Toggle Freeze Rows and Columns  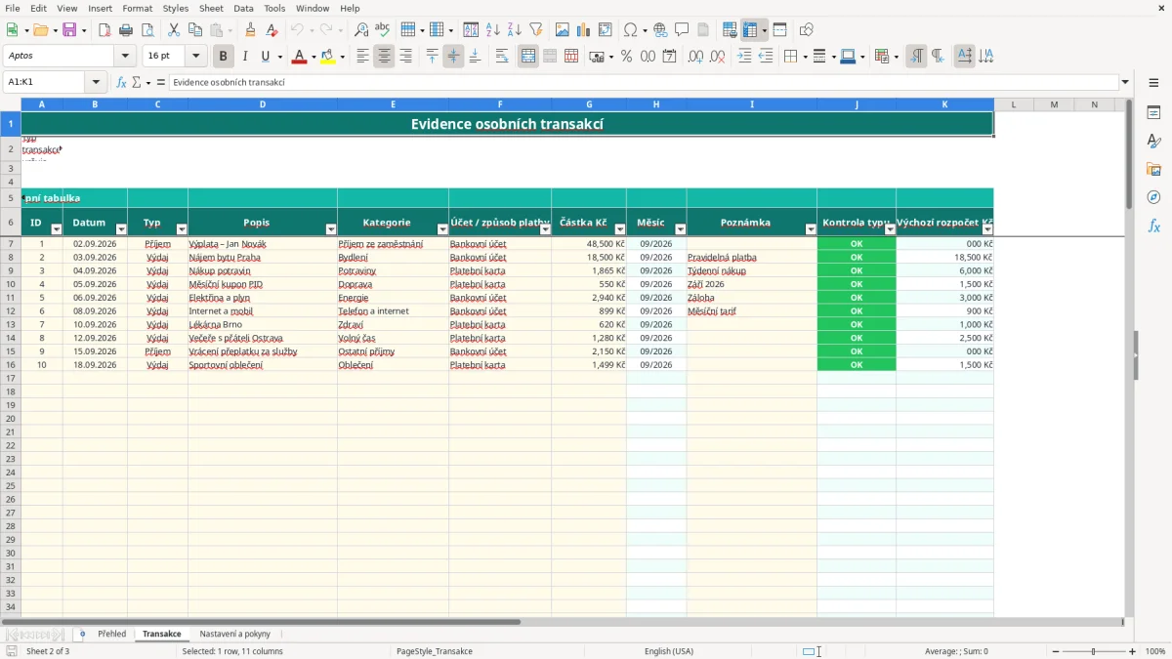[750, 30]
